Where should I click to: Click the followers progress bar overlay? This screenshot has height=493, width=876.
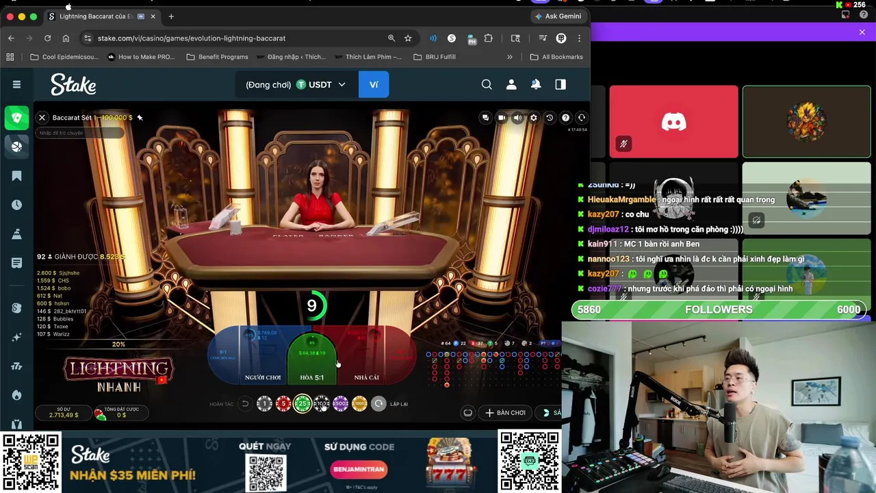[x=719, y=309]
